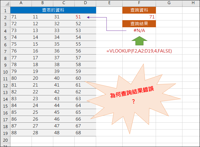Select column C header

64,3
